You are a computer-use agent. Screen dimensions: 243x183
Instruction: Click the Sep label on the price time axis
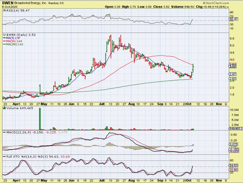pyautogui.click(x=160, y=104)
